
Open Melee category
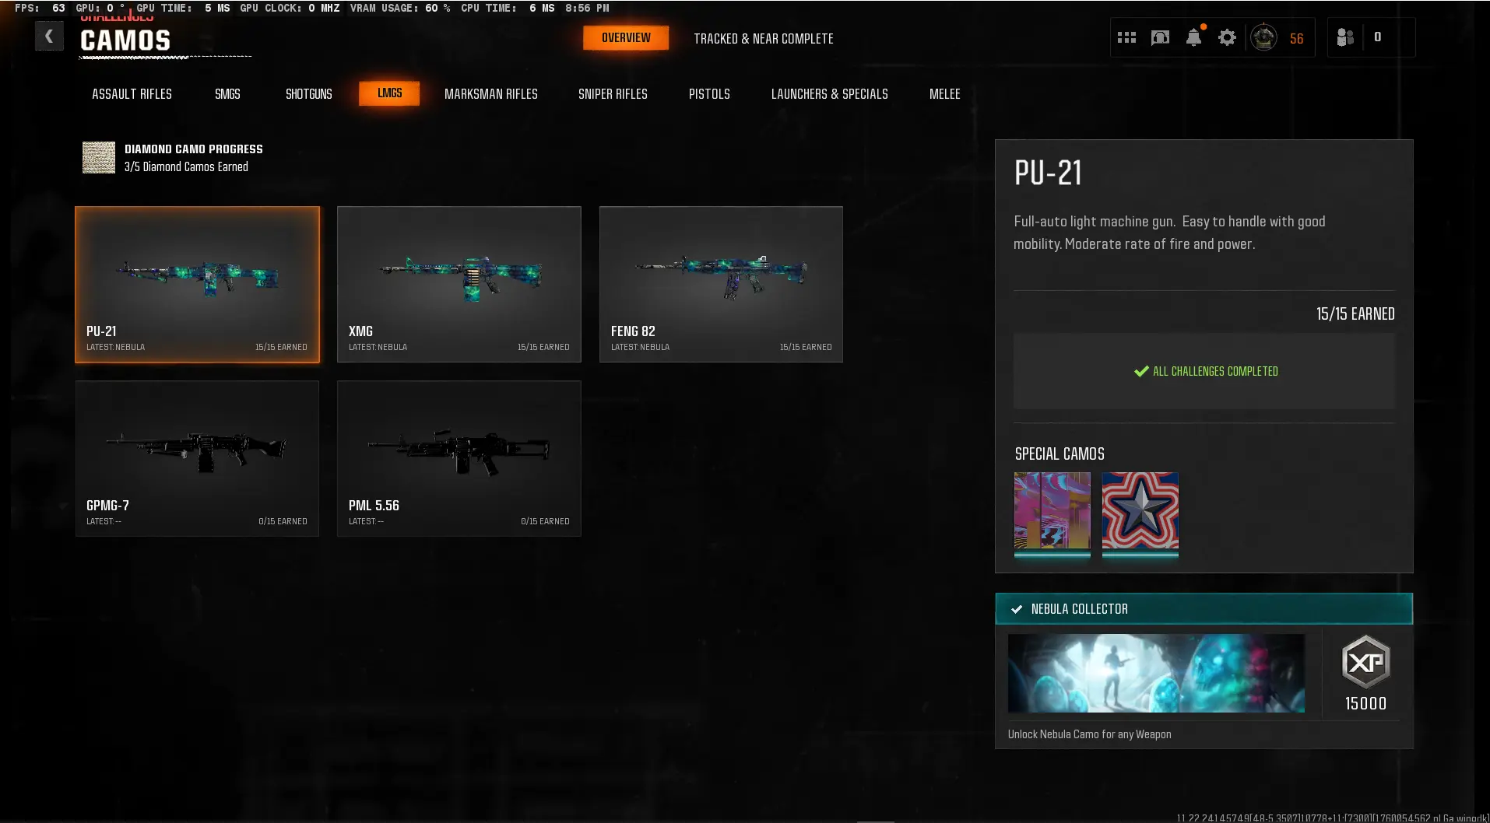tap(944, 93)
